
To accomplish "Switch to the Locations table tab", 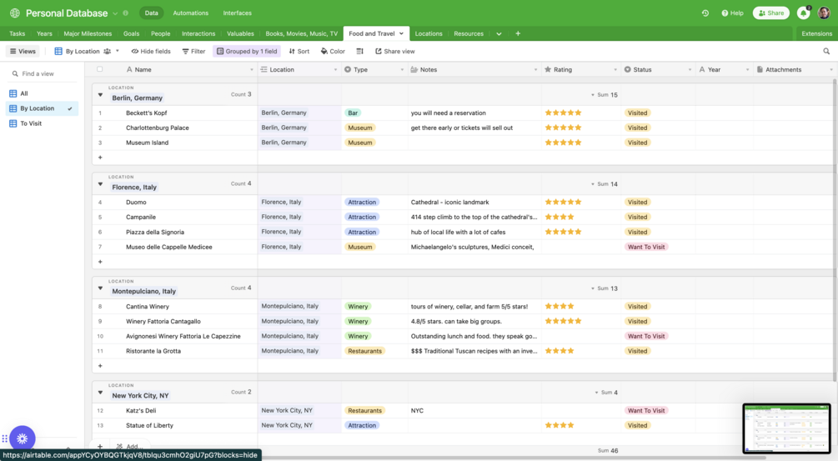I will pos(429,33).
